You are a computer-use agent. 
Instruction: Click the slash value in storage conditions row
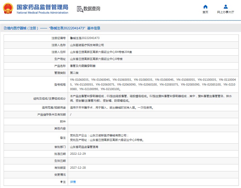pos(71,115)
